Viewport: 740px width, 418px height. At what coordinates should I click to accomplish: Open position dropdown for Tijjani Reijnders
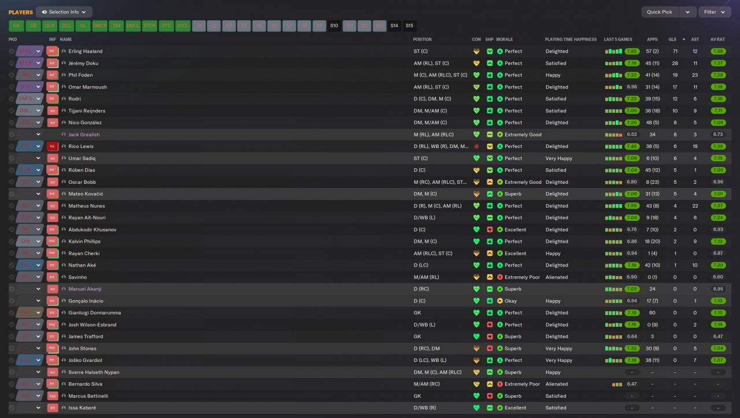point(39,110)
